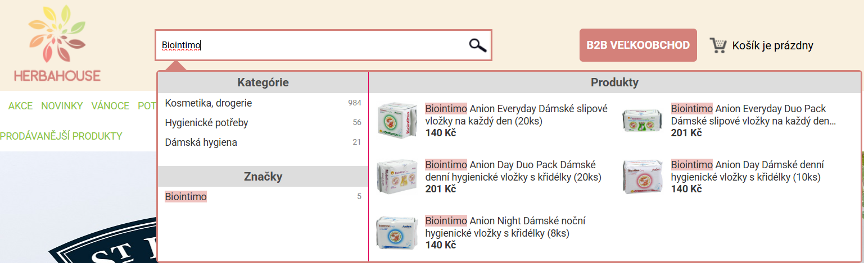Click the magnifying glass search icon

477,45
